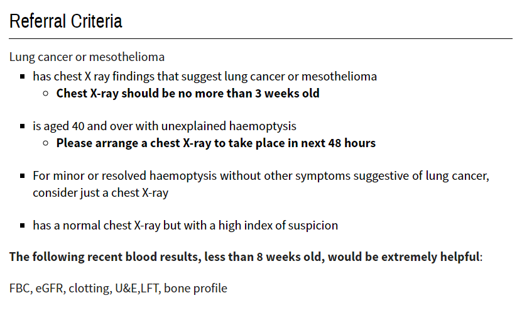The image size is (517, 310).
Task: Select the 'has chest X ray findings' bullet line
Action: (x=205, y=77)
